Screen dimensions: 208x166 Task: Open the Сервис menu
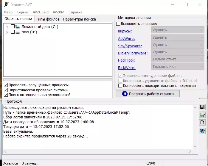pos(23,12)
